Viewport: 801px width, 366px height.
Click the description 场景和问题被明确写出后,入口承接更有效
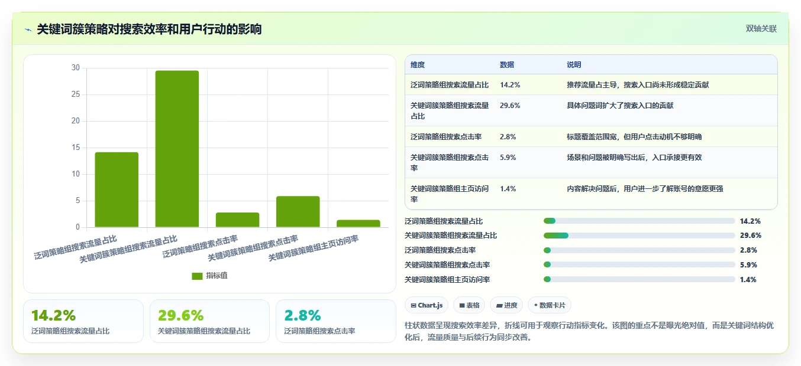pos(634,158)
